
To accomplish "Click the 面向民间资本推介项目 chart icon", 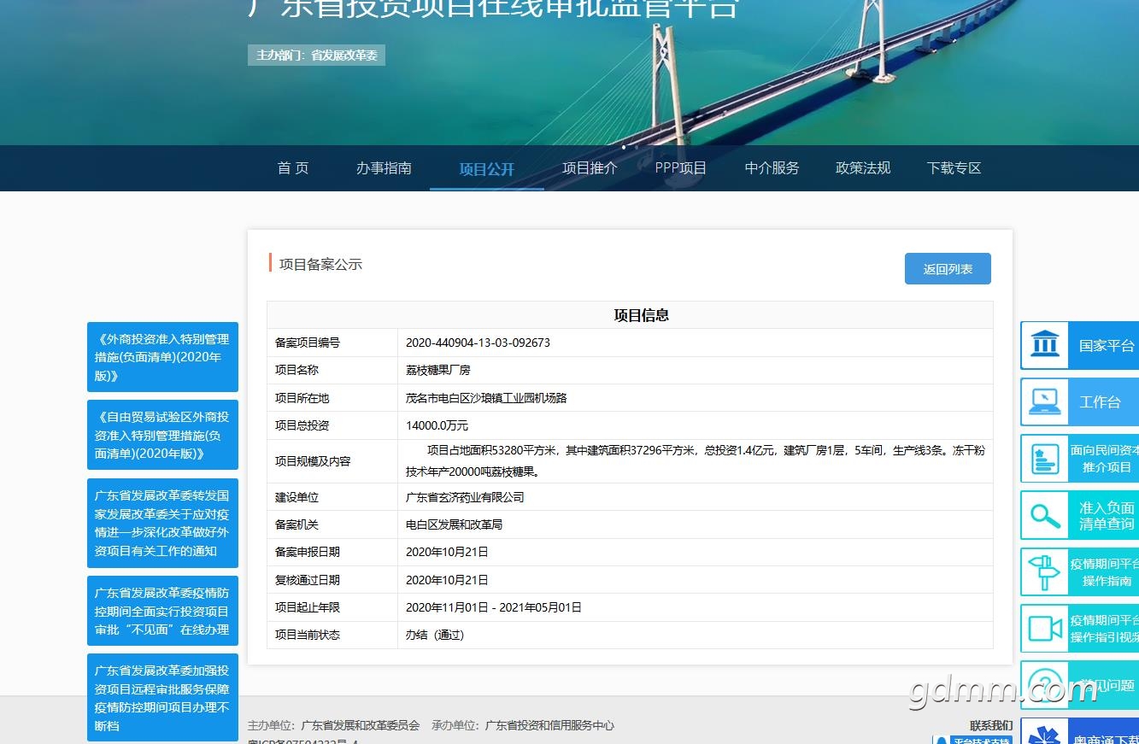I will coord(1044,459).
